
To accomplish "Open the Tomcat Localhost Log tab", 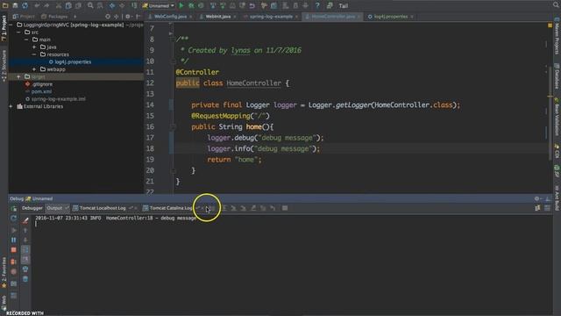I will click(102, 208).
